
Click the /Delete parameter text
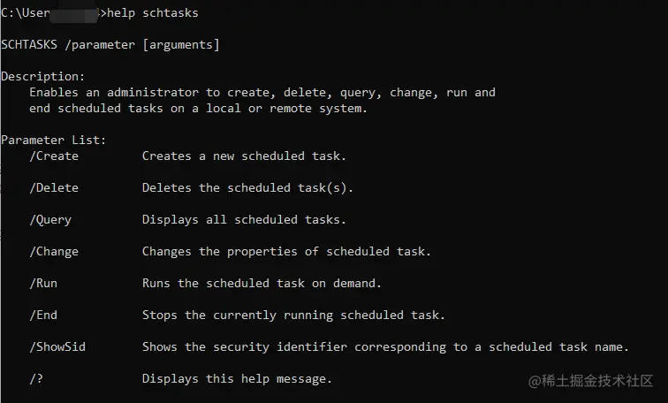(54, 188)
